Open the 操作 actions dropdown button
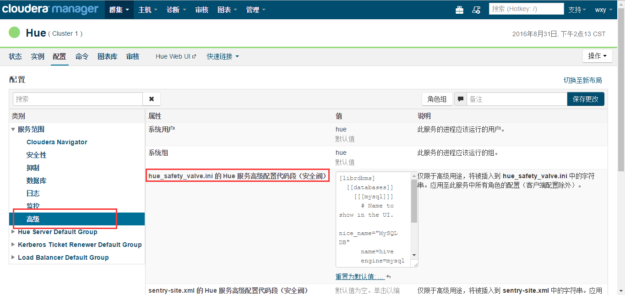The width and height of the screenshot is (625, 295). 598,56
